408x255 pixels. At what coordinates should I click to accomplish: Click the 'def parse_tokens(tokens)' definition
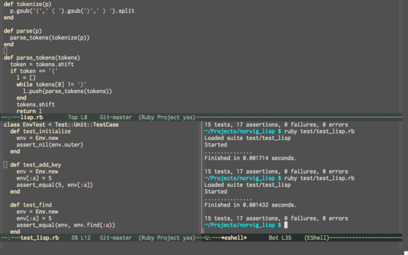pyautogui.click(x=42, y=58)
